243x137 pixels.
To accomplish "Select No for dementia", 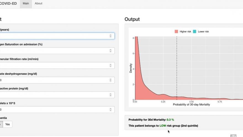I will tap(1, 124).
